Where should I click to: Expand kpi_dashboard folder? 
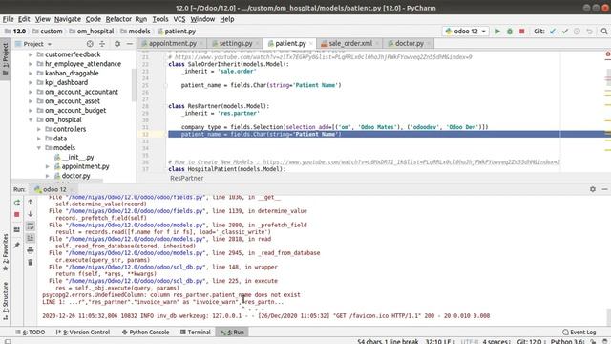coord(31,83)
